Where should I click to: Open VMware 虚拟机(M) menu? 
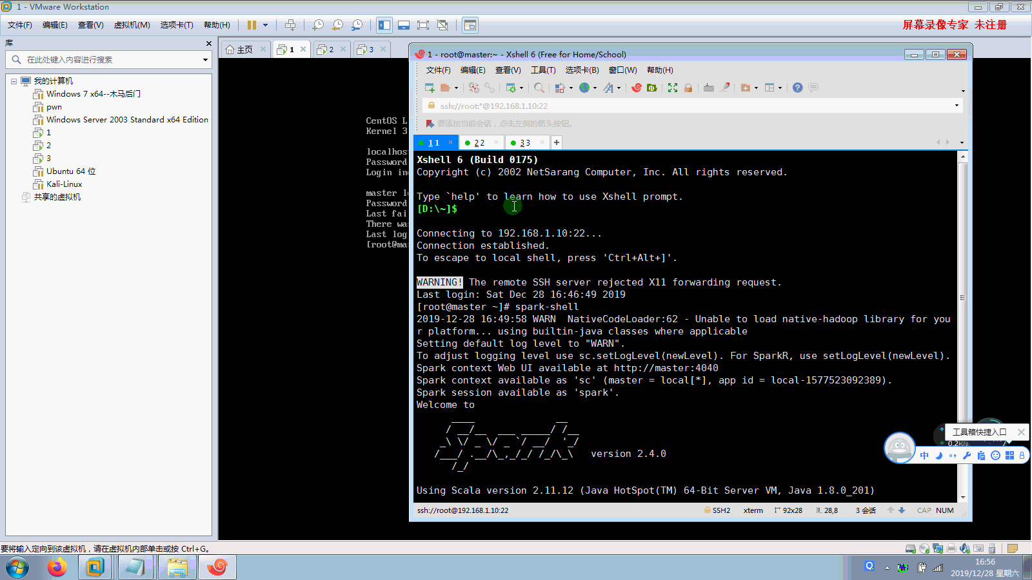click(x=132, y=25)
